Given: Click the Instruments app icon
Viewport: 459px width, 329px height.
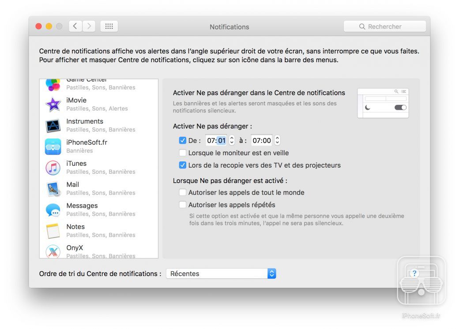Looking at the screenshot, I should tap(53, 125).
